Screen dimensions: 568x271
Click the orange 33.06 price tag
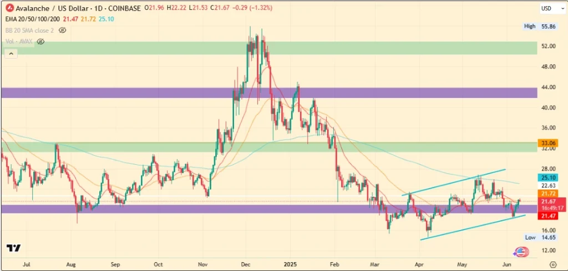tap(547, 143)
